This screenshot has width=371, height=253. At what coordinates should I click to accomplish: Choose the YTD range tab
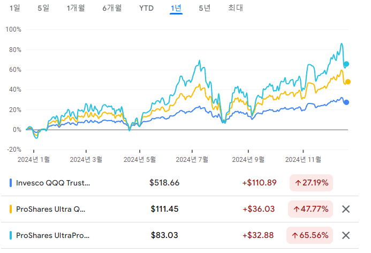pos(146,8)
